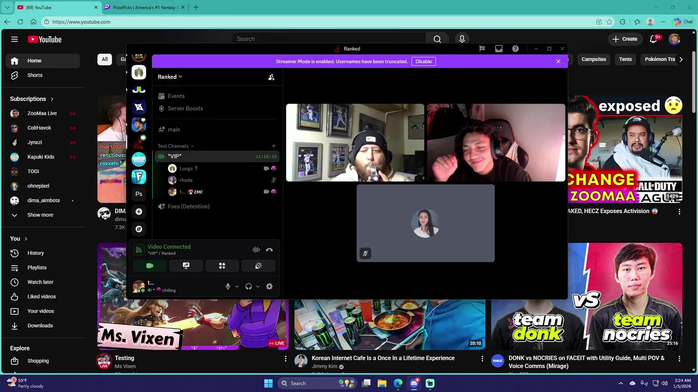Share your screen button in voice panel

[186, 266]
